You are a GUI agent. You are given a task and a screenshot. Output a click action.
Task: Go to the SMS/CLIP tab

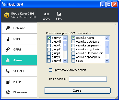coord(19,71)
